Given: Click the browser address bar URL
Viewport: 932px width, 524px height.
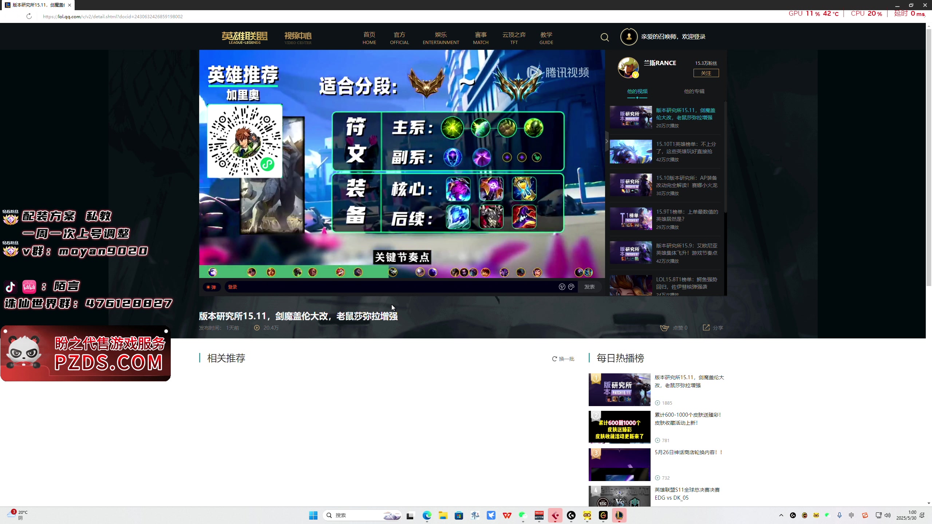Looking at the screenshot, I should [113, 16].
